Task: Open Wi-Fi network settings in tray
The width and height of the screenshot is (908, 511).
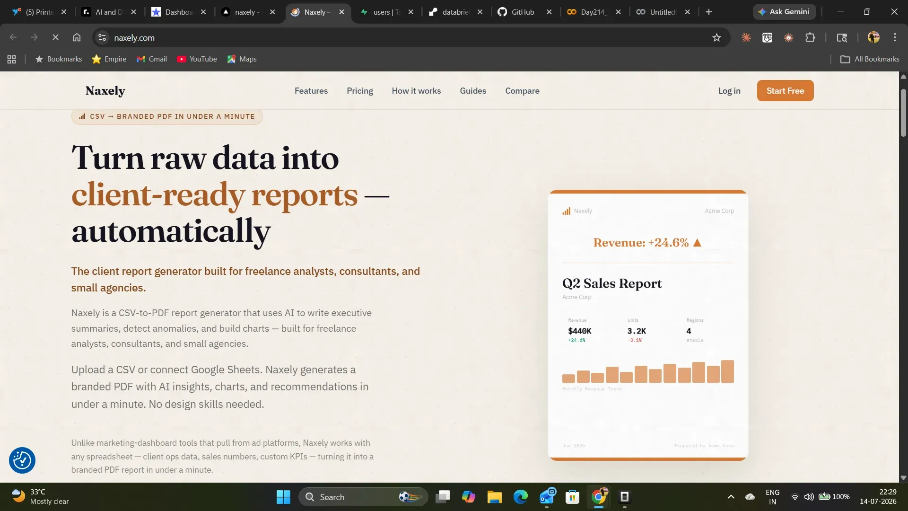Action: tap(795, 497)
